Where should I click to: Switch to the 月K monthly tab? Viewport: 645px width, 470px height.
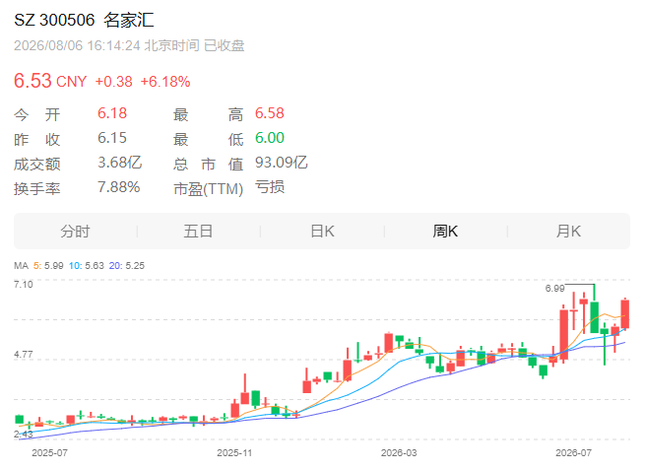tap(569, 232)
